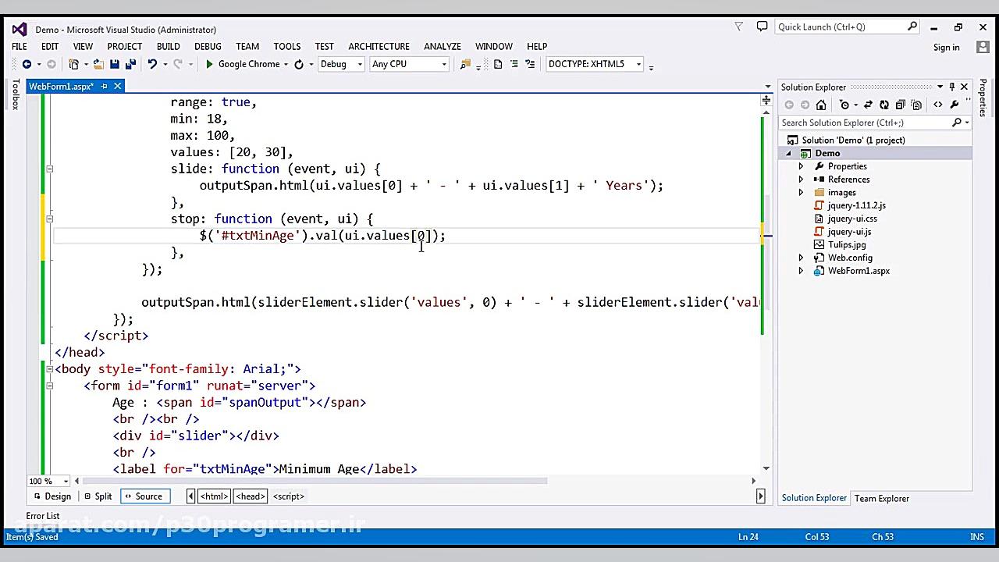Open the Debug configuration dropdown
Viewport: 999px width, 562px height.
point(341,64)
